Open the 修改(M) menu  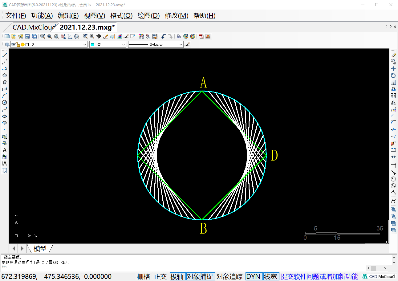(177, 16)
